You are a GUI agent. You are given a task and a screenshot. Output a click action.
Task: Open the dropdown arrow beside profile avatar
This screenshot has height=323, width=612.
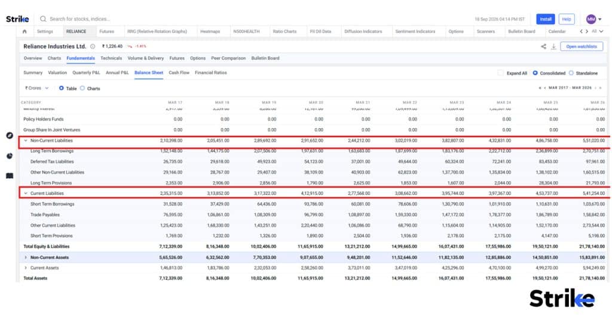(x=600, y=19)
